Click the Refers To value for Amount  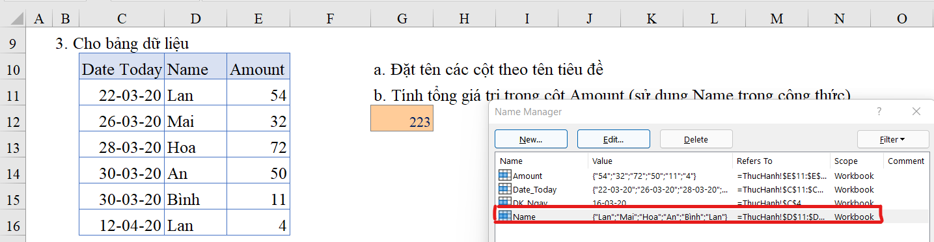[782, 176]
